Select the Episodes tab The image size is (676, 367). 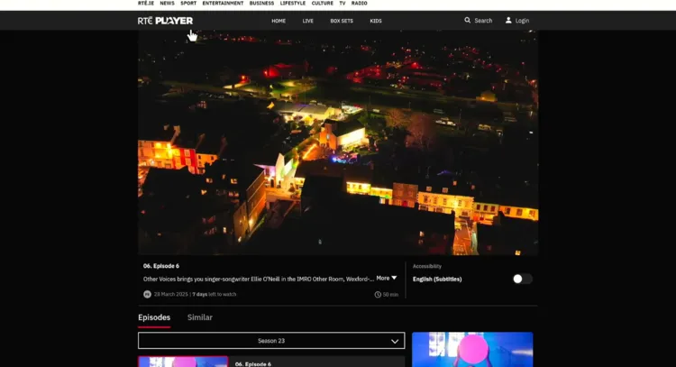pyautogui.click(x=154, y=317)
